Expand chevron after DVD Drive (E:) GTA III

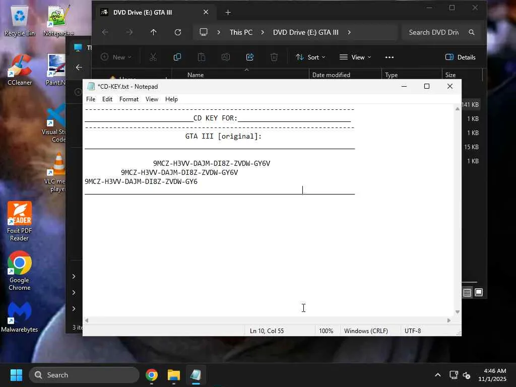[x=349, y=32]
